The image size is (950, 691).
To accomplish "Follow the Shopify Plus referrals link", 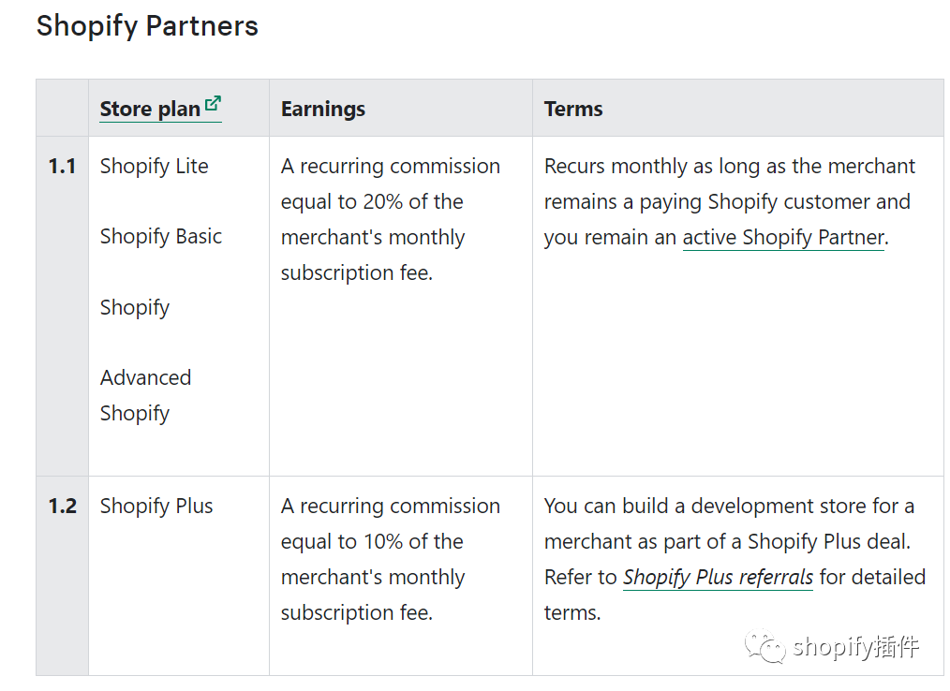I will click(718, 577).
